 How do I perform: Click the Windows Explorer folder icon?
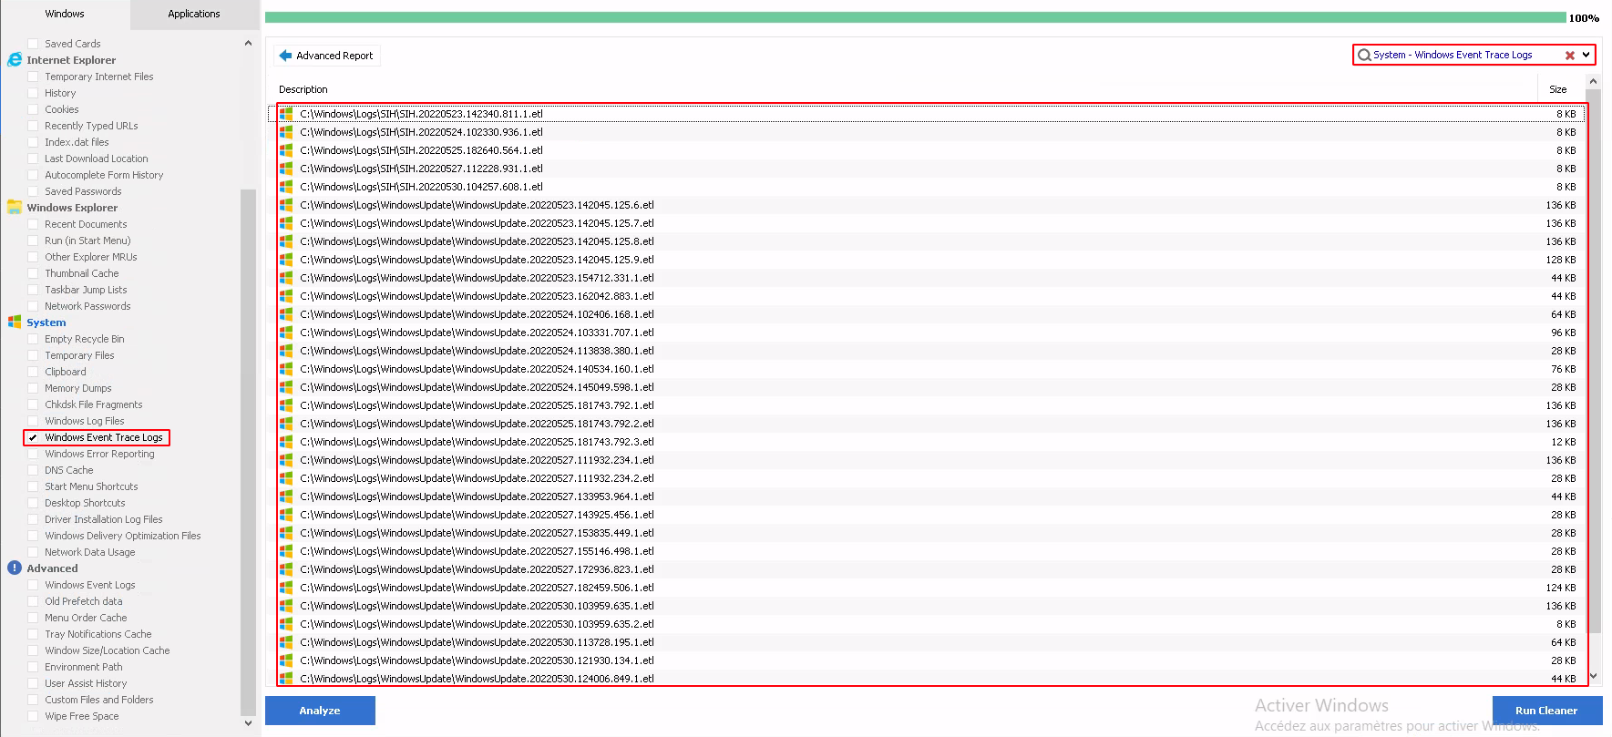click(x=15, y=208)
